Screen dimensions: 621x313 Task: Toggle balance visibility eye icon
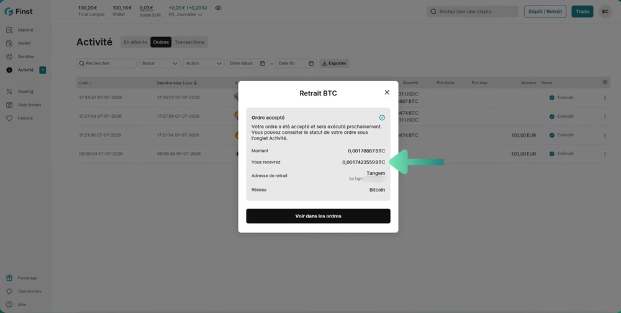[x=218, y=8]
